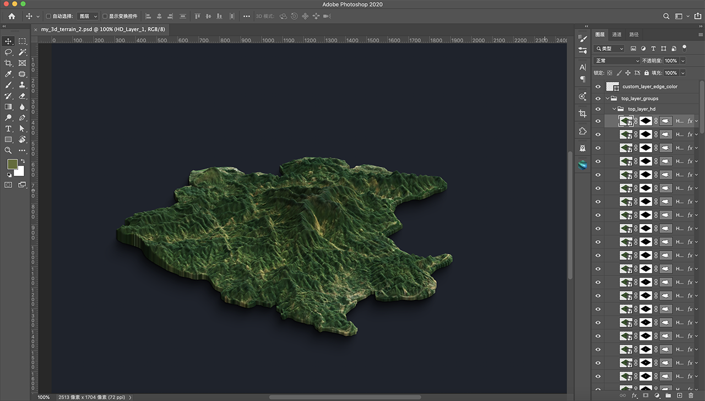Toggle lock all for layer

[647, 73]
